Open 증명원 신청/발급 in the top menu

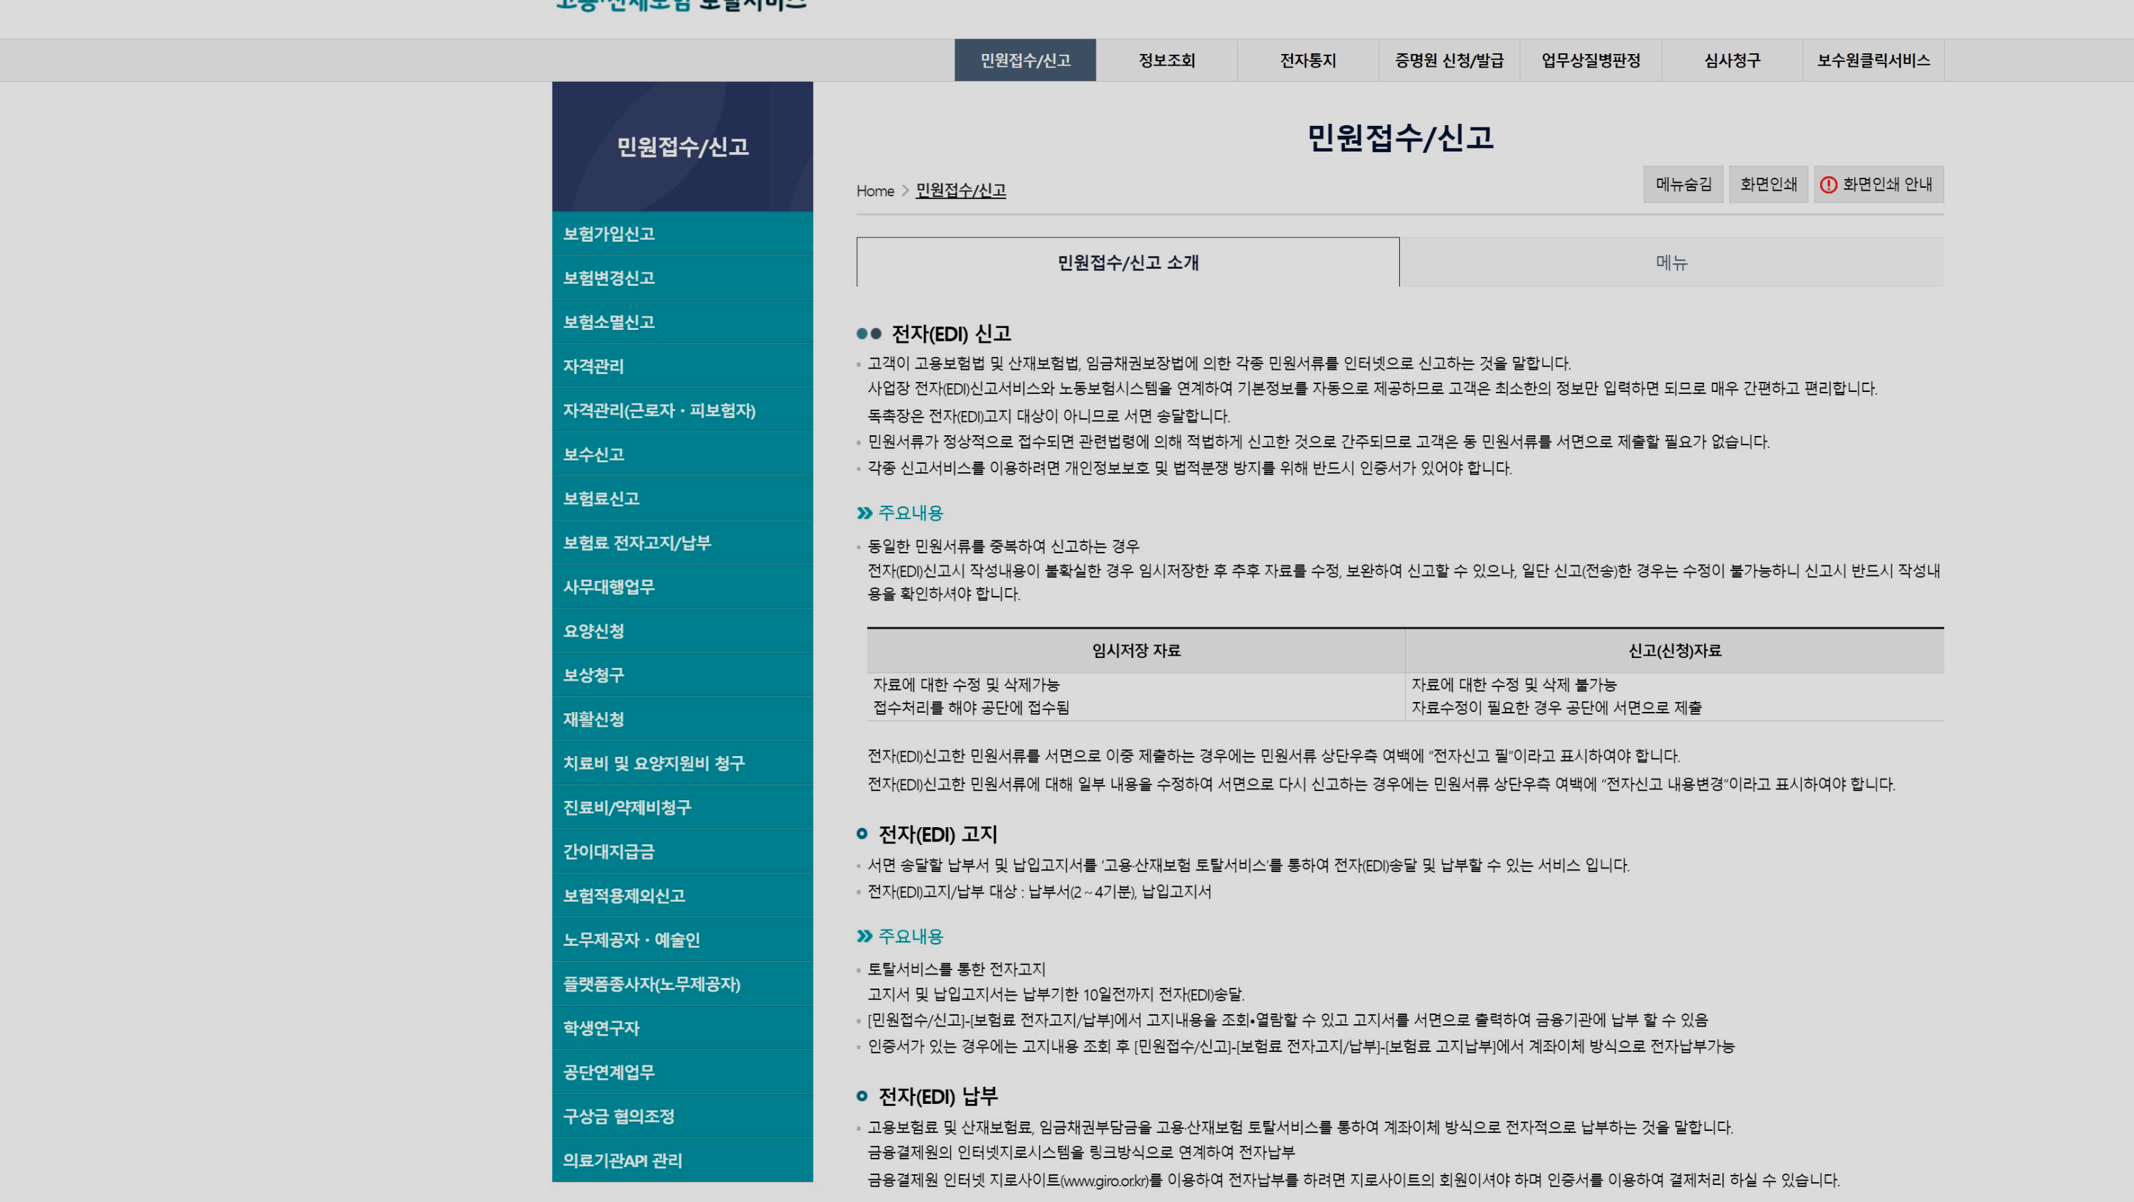1448,60
